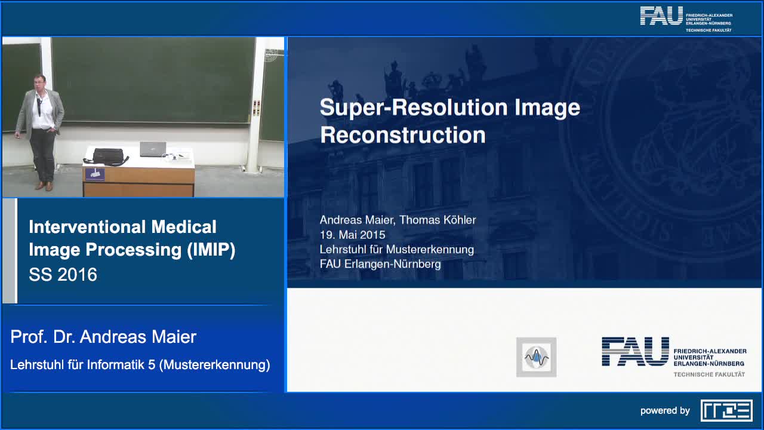Click the black bag on the desk
Screen dimensions: 764x430
(108, 156)
